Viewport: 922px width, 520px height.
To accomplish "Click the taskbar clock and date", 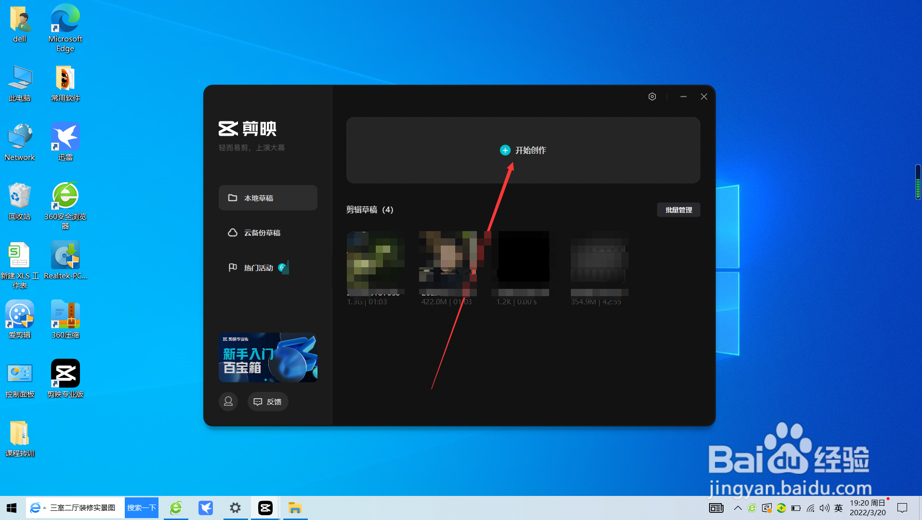I will (x=868, y=508).
